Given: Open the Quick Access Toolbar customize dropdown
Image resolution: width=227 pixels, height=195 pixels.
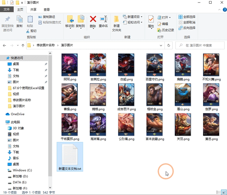Looking at the screenshot, I should coord(22,3).
